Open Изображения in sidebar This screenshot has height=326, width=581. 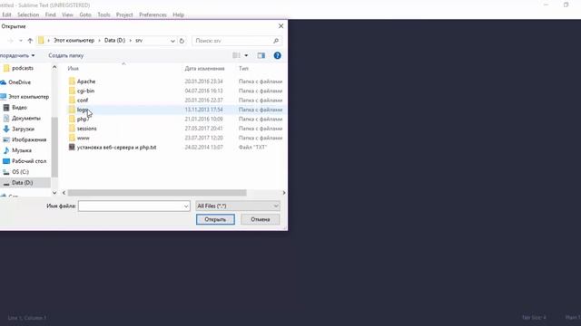29,139
